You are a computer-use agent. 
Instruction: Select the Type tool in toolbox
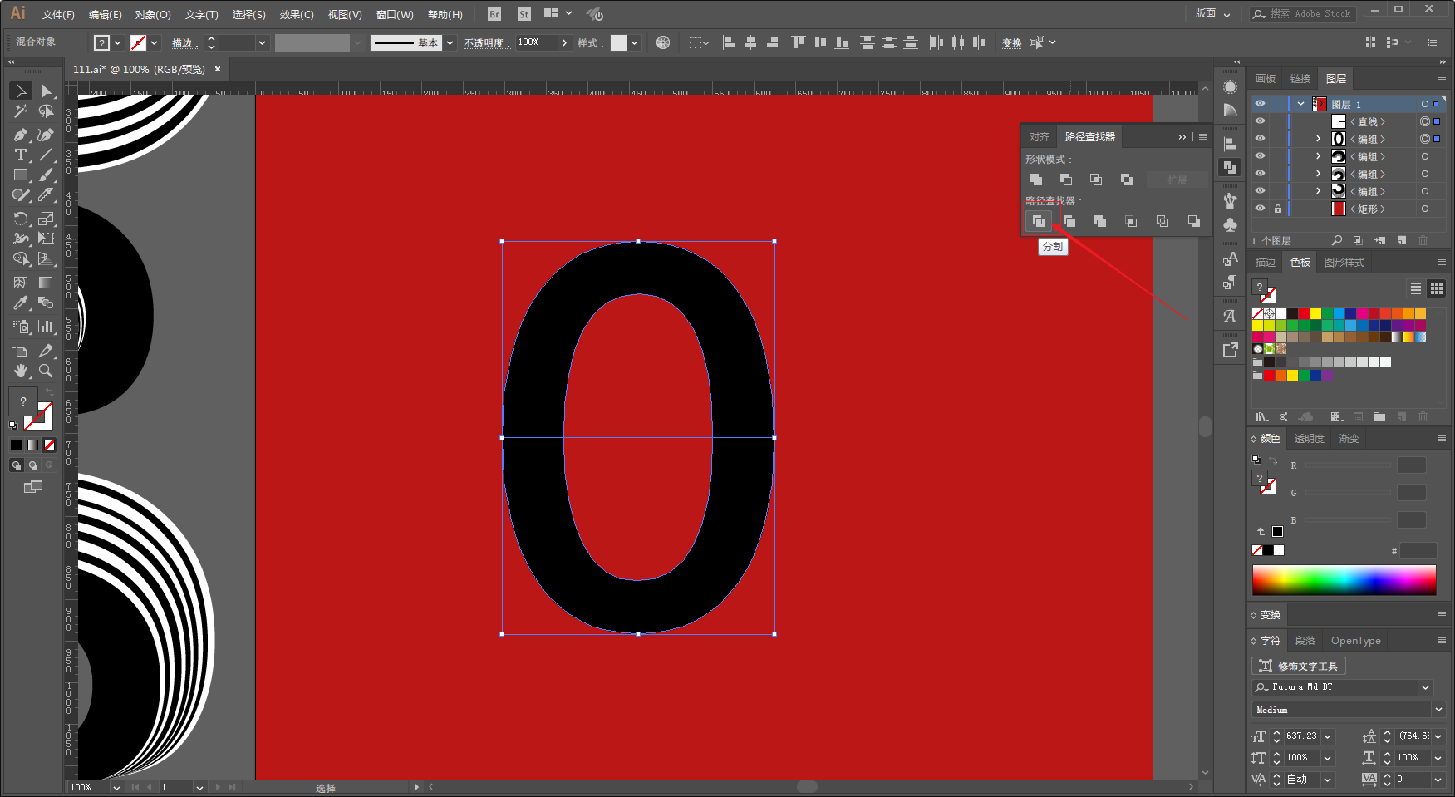click(x=21, y=155)
